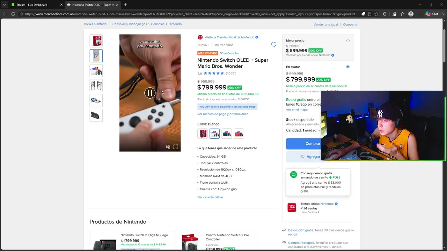Open a new browser tab

tap(125, 5)
